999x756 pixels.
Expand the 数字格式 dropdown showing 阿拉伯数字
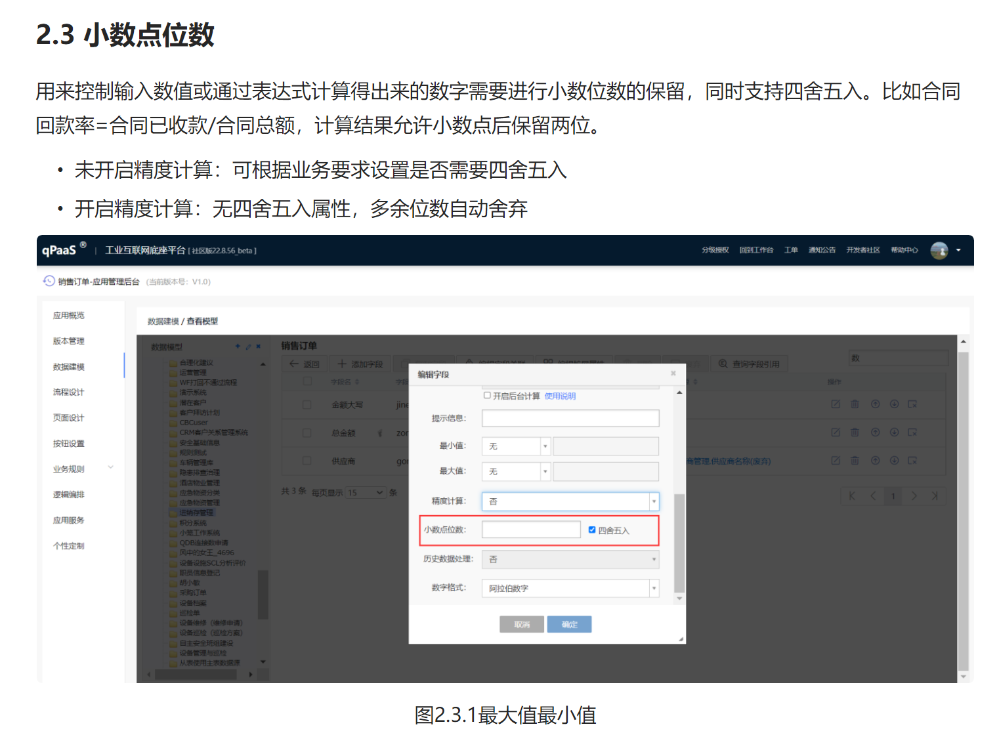[x=570, y=589]
